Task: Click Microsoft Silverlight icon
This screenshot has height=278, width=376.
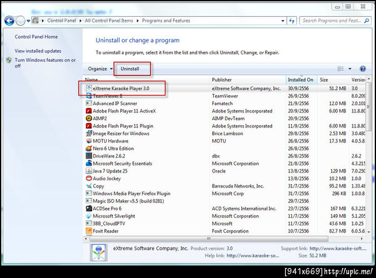Action: click(x=89, y=216)
